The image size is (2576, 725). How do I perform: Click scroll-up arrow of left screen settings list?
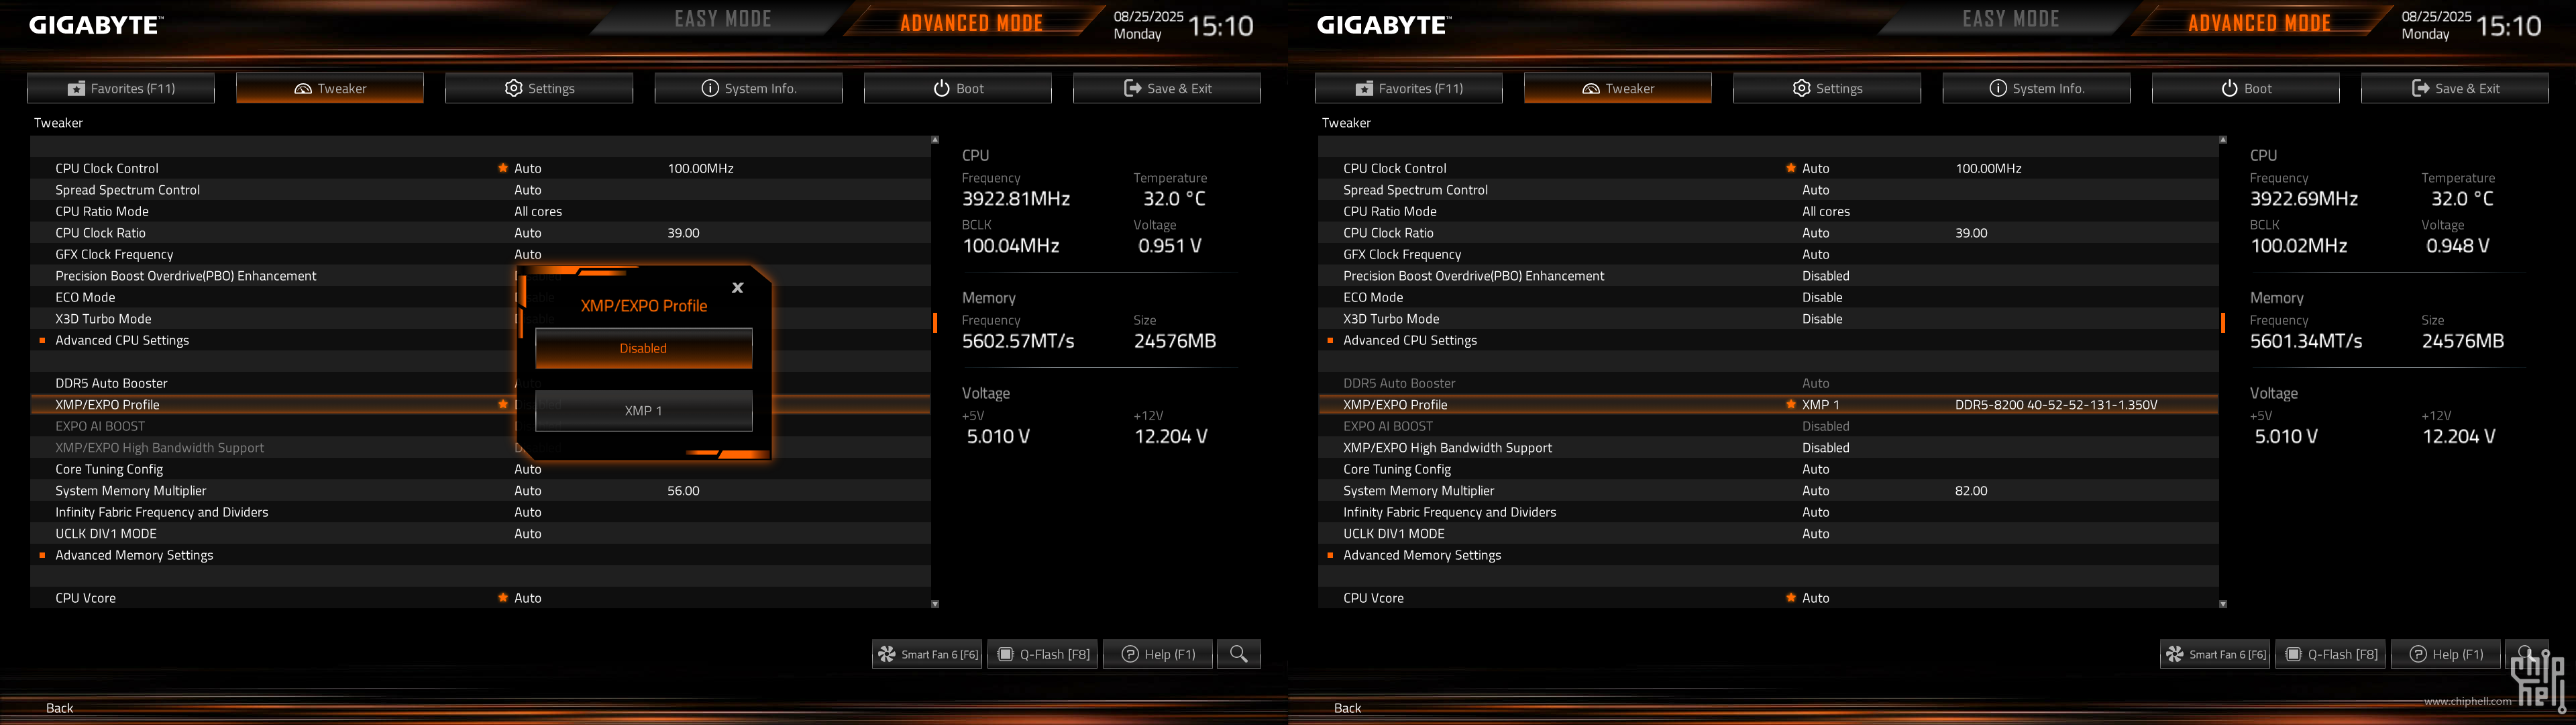pyautogui.click(x=935, y=140)
